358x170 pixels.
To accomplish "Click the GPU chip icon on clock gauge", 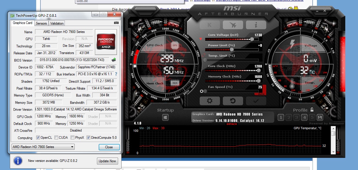I will coord(175,45).
